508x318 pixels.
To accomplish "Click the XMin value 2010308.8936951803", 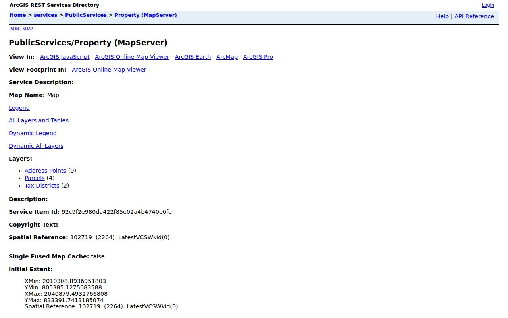I will click(x=74, y=281).
